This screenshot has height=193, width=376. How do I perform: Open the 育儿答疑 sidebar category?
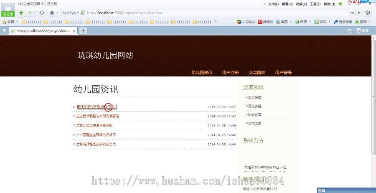tap(255, 106)
